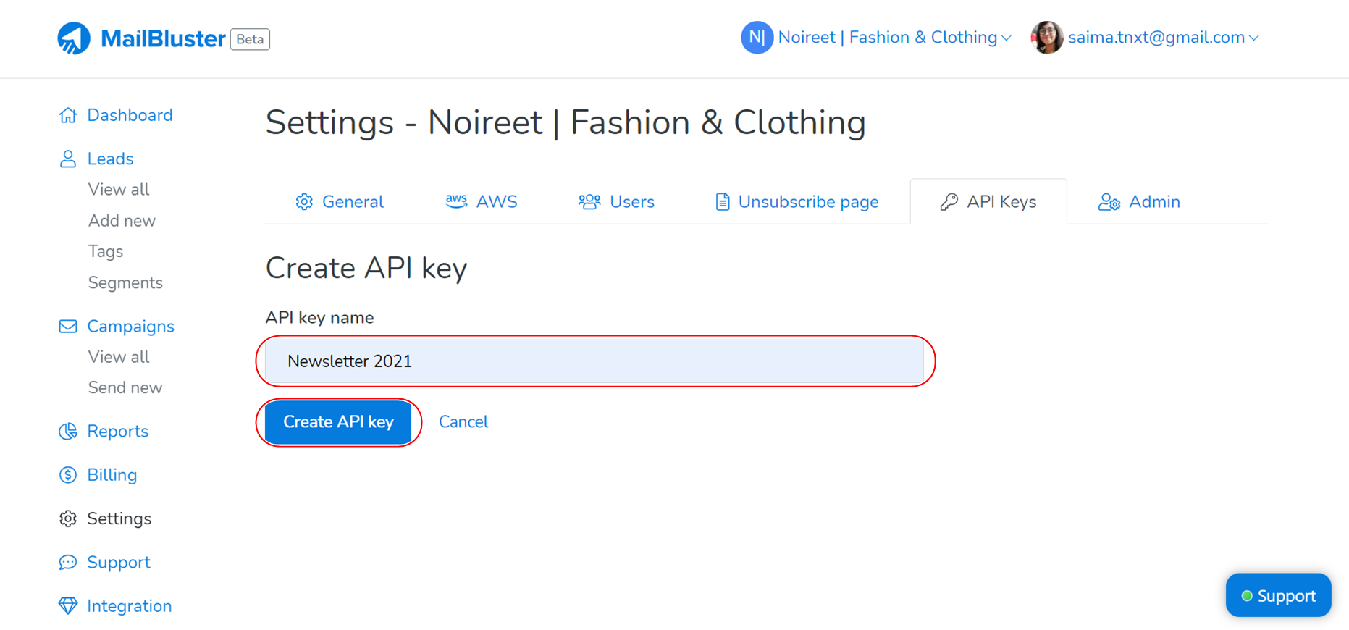Open Integration in sidebar
This screenshot has height=630, width=1349.
[x=130, y=606]
